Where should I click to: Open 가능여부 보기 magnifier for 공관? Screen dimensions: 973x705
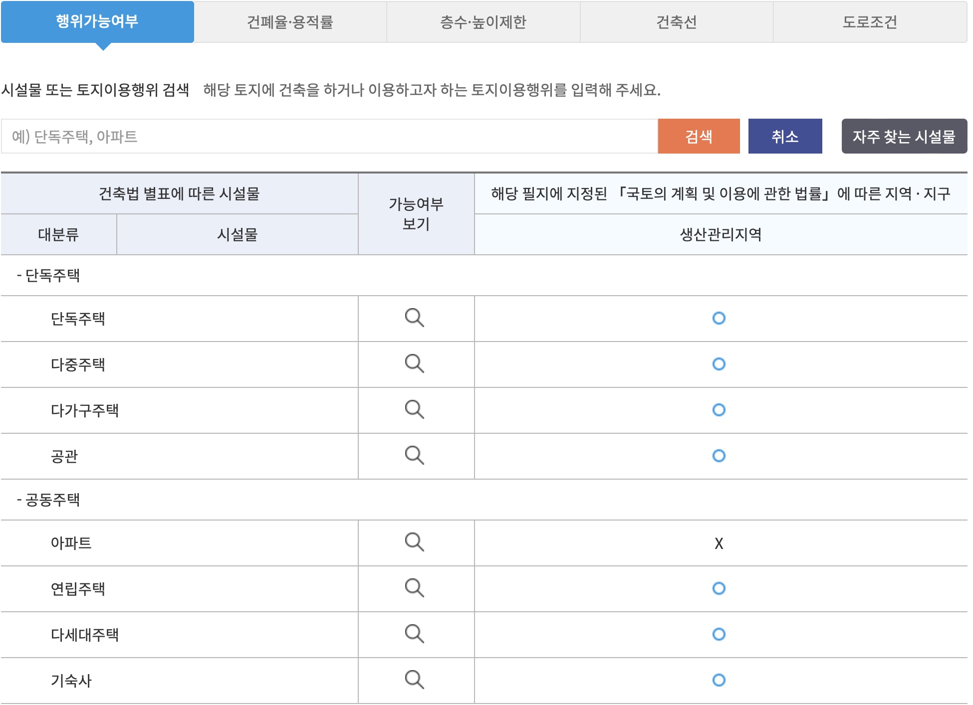(x=416, y=455)
